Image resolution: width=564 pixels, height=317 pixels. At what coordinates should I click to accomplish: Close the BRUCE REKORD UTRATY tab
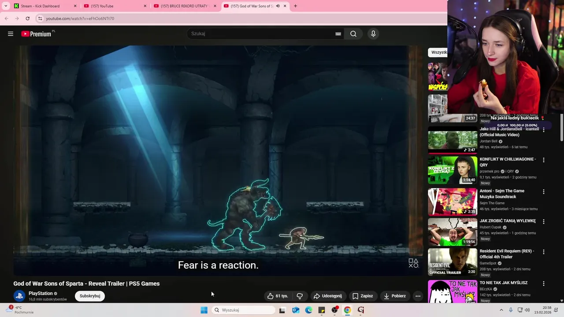[215, 6]
